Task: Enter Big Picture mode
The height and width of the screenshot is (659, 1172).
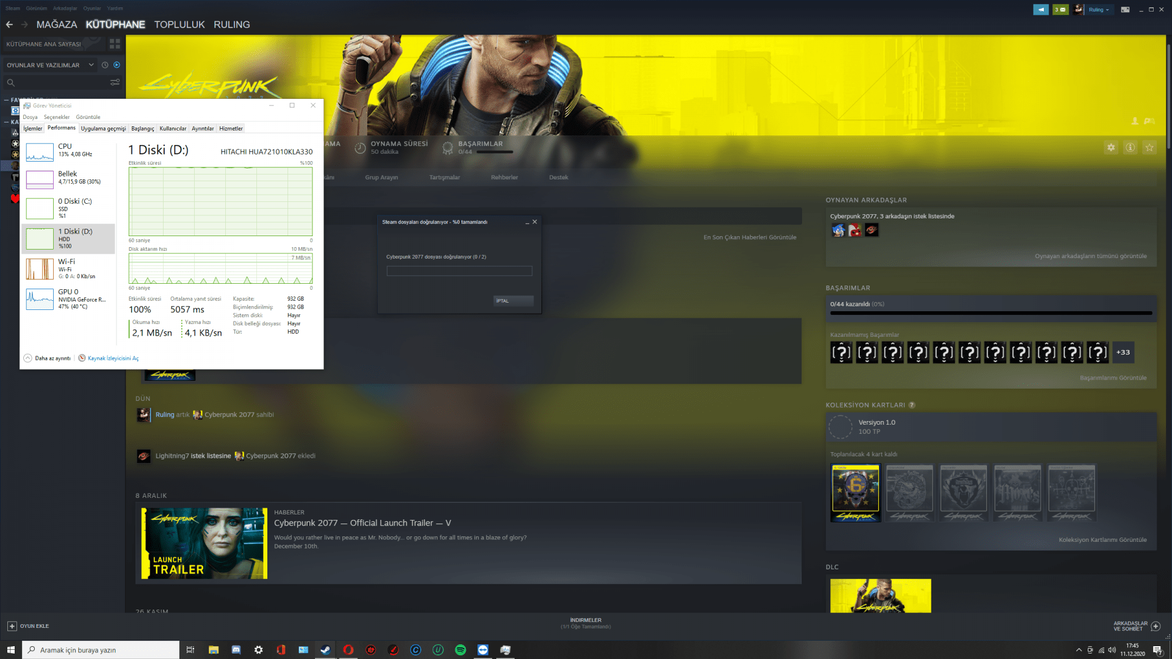Action: point(1125,9)
